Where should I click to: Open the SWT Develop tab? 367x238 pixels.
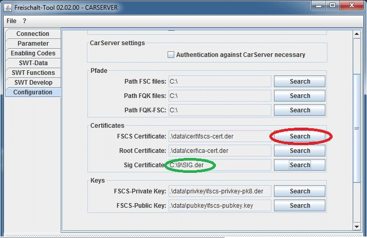pyautogui.click(x=33, y=83)
